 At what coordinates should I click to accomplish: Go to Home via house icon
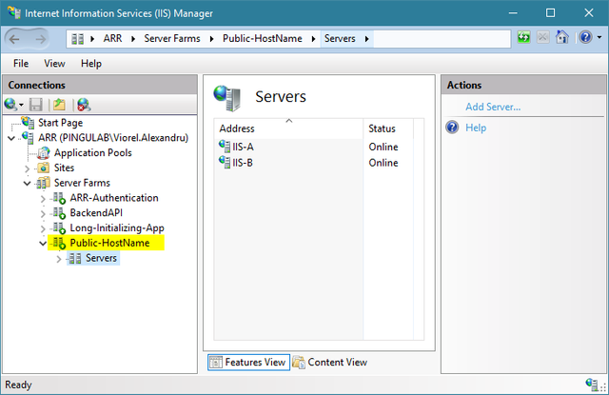562,38
